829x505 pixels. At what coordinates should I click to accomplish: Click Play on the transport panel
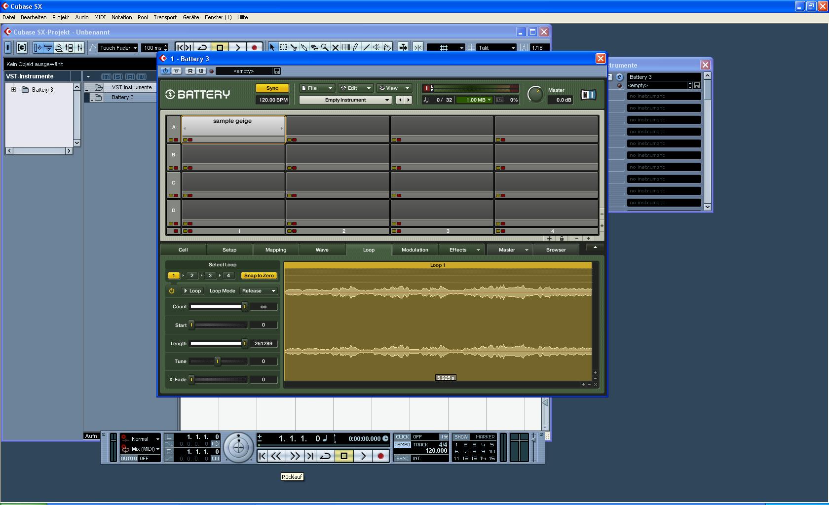click(x=363, y=456)
